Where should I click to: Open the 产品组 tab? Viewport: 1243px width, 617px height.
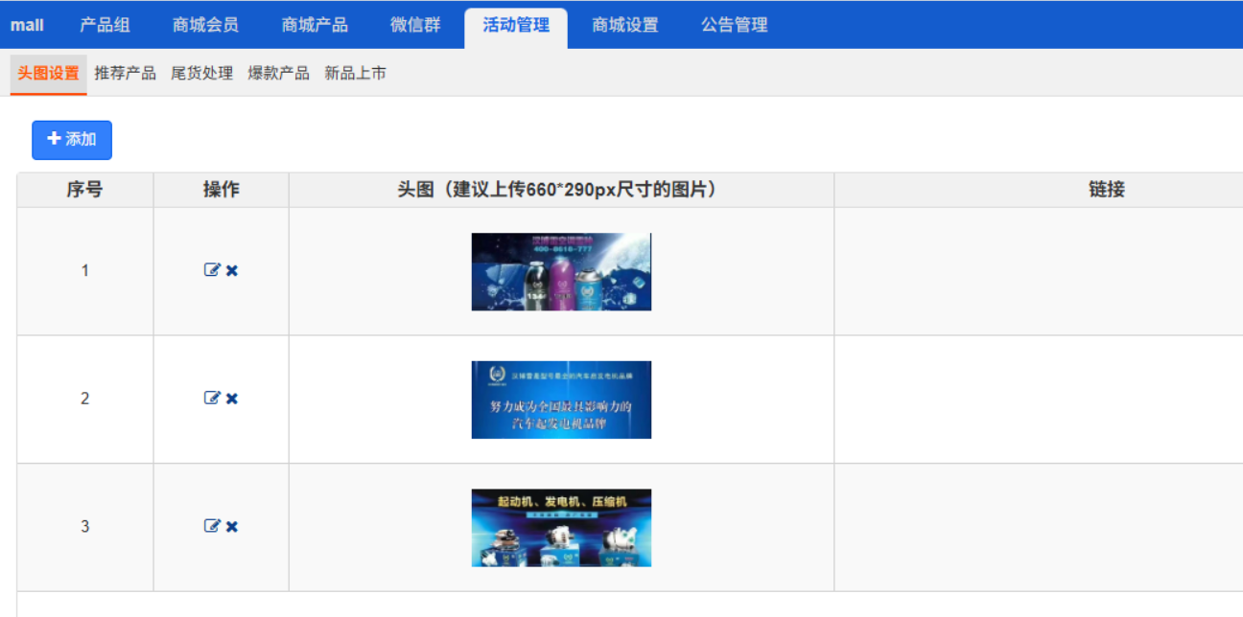tap(105, 26)
